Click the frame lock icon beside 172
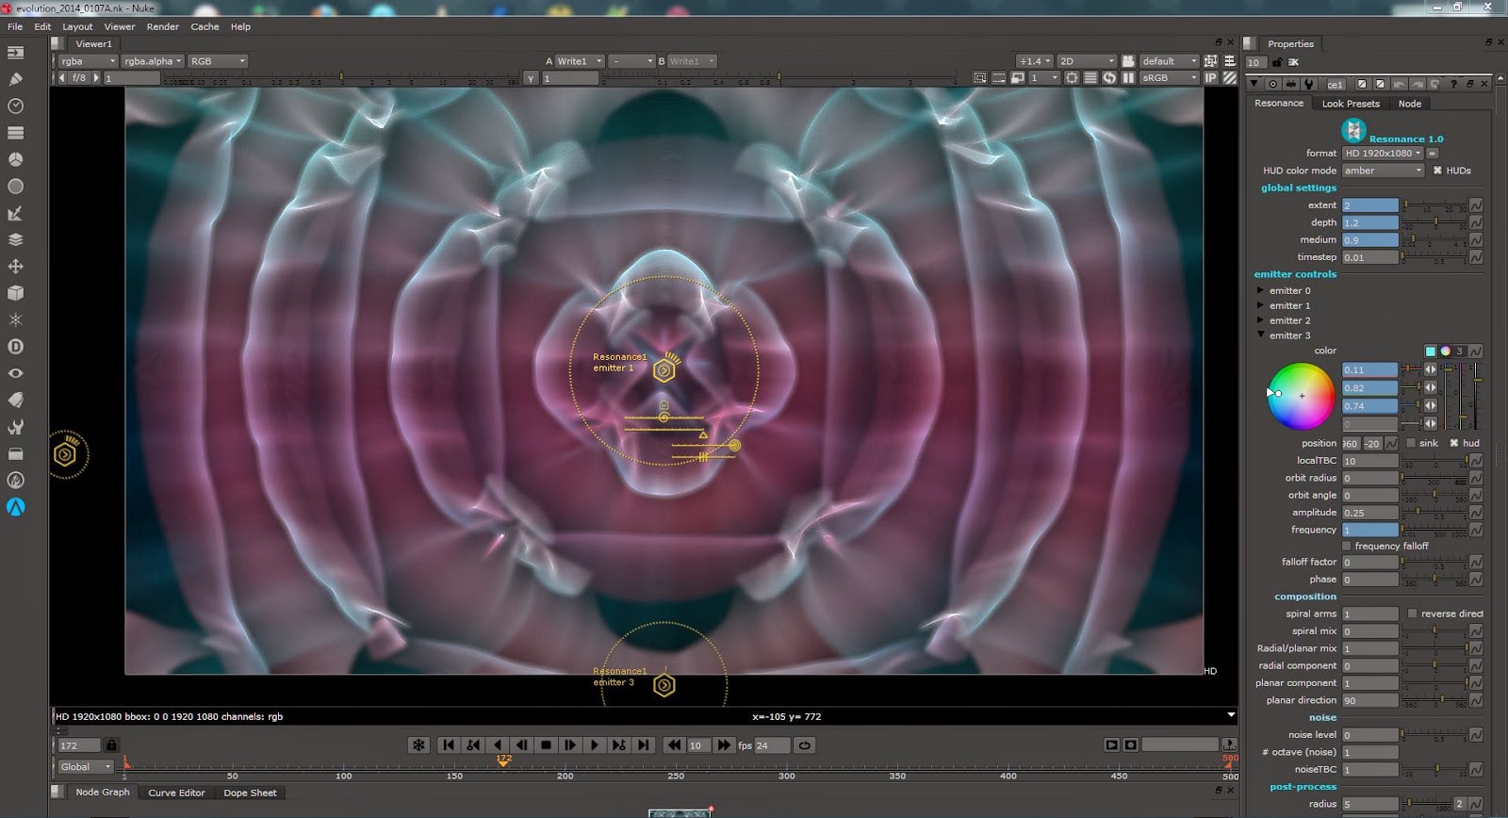Viewport: 1508px width, 818px height. click(x=111, y=745)
